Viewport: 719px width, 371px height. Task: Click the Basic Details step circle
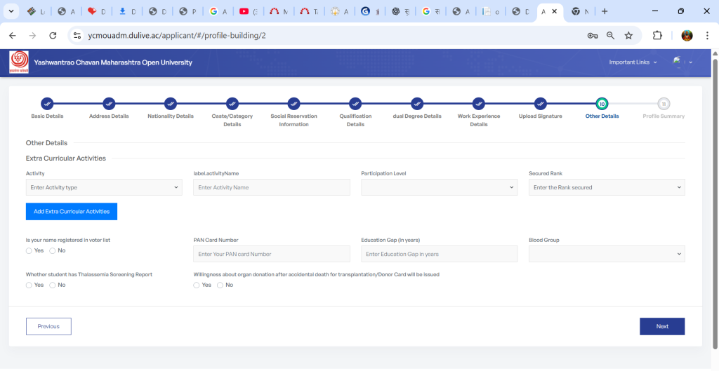[x=47, y=104]
